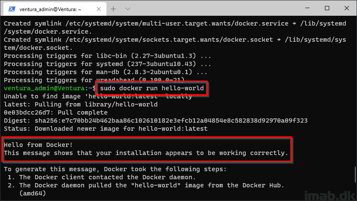Click the latest: Pulling from library/hello-world line
Viewport: 357px width, 201px height.
coord(81,104)
